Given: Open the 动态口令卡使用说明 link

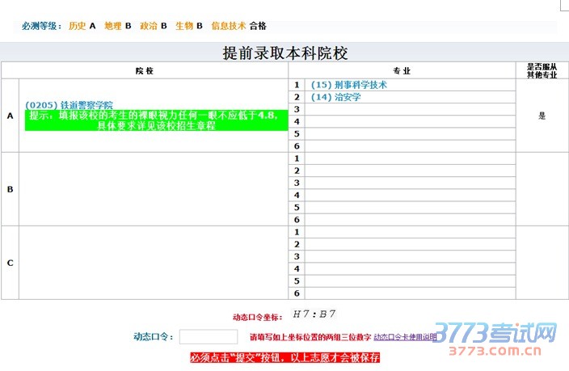Looking at the screenshot, I should 405,336.
